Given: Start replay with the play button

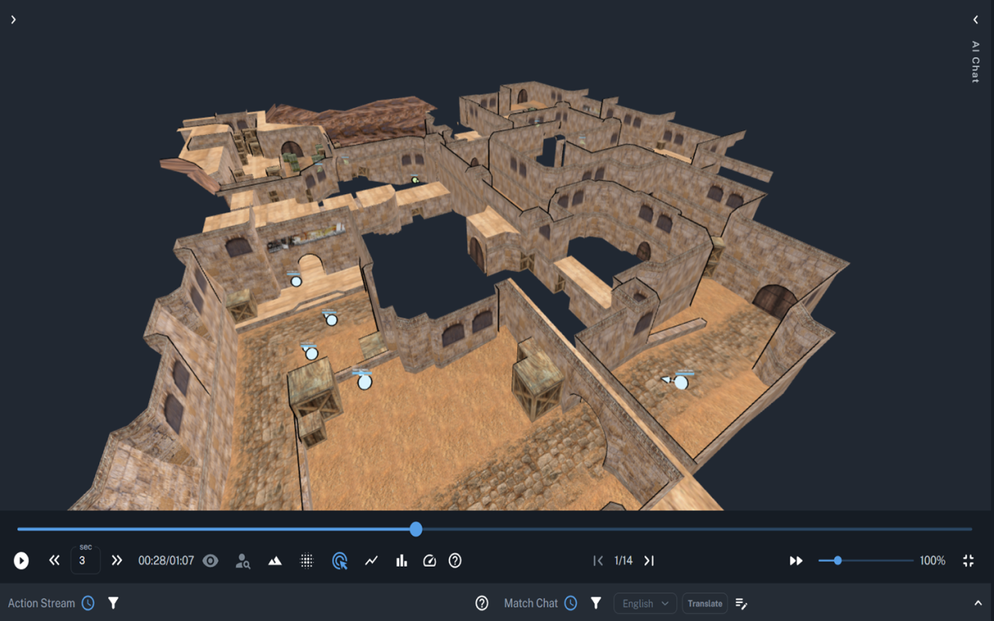Looking at the screenshot, I should [x=21, y=560].
